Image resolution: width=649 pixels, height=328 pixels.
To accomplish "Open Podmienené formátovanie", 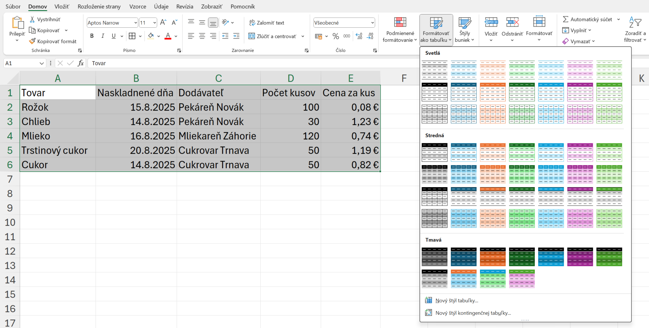I will (x=400, y=30).
